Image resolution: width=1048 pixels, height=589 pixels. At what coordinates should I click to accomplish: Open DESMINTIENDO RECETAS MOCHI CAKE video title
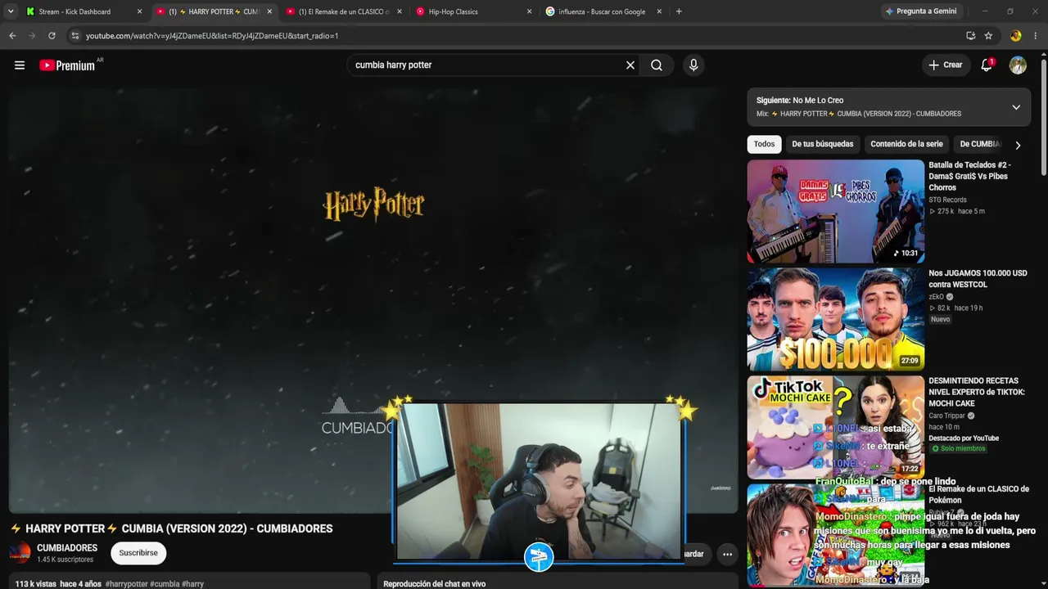(977, 392)
